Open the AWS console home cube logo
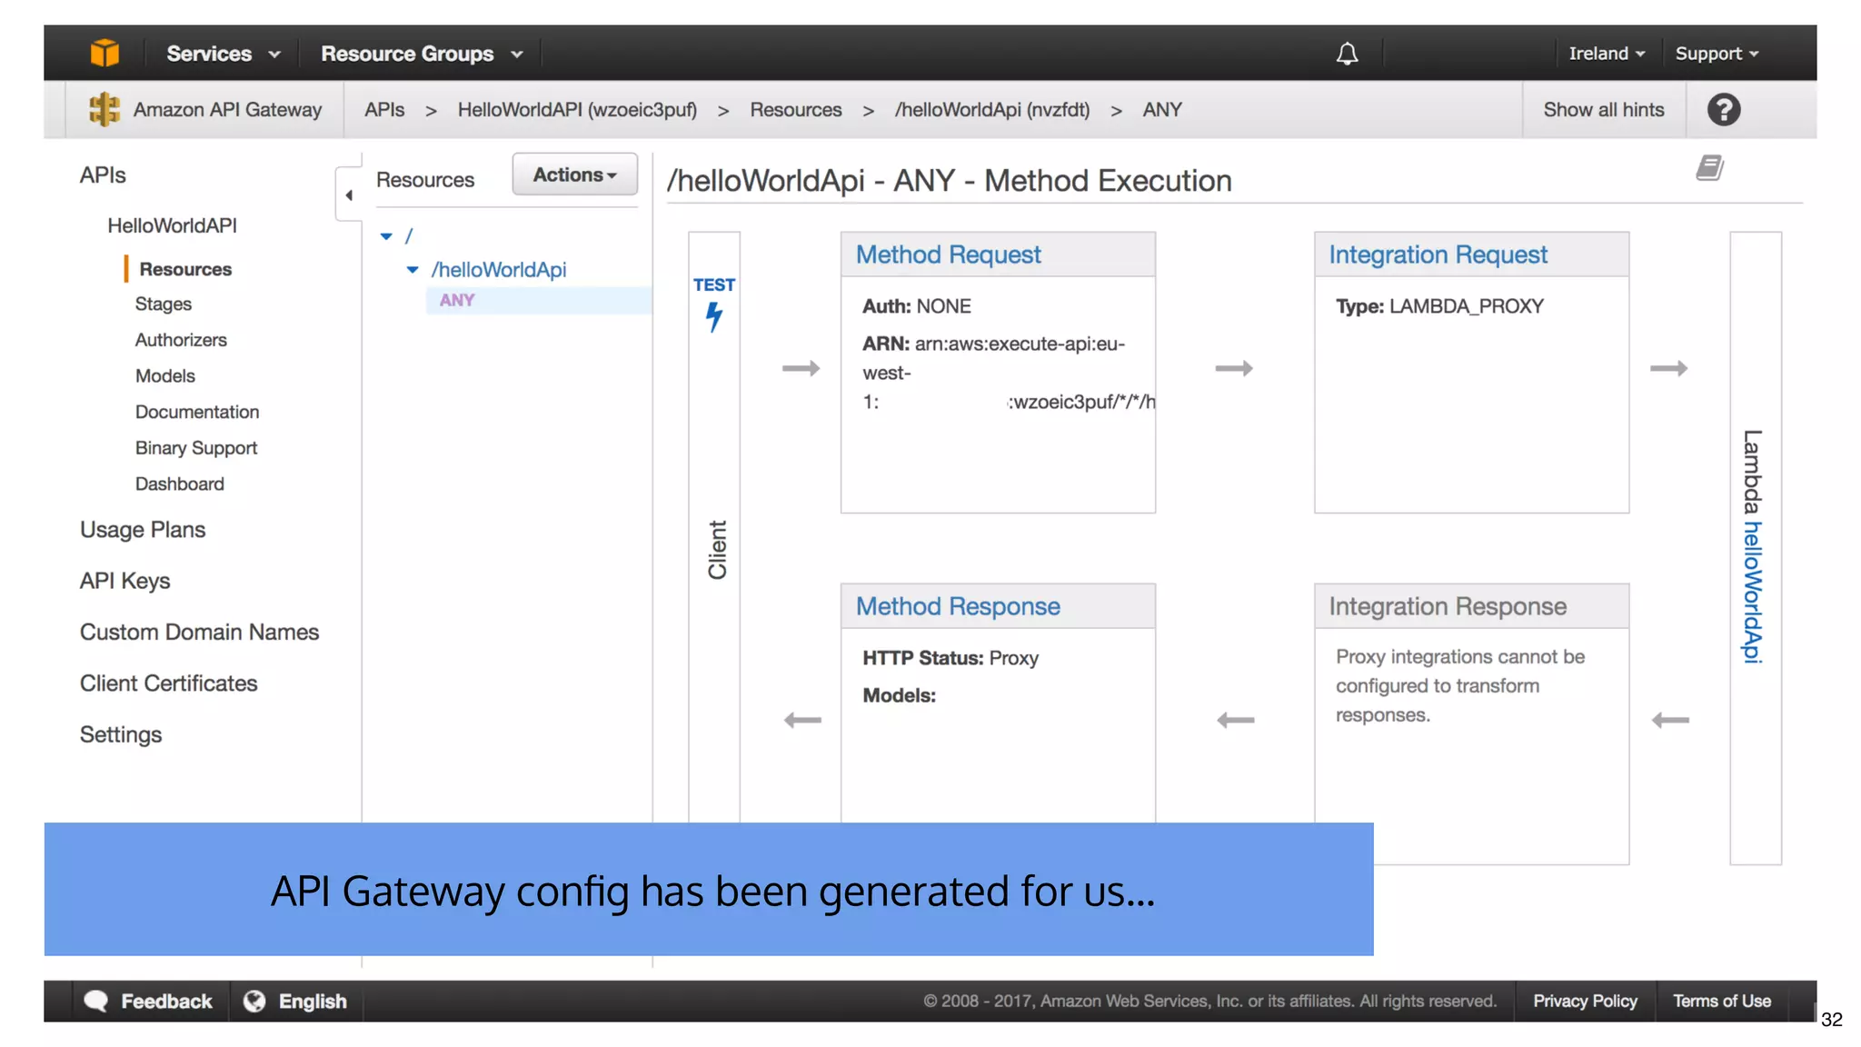1861x1047 pixels. point(104,53)
